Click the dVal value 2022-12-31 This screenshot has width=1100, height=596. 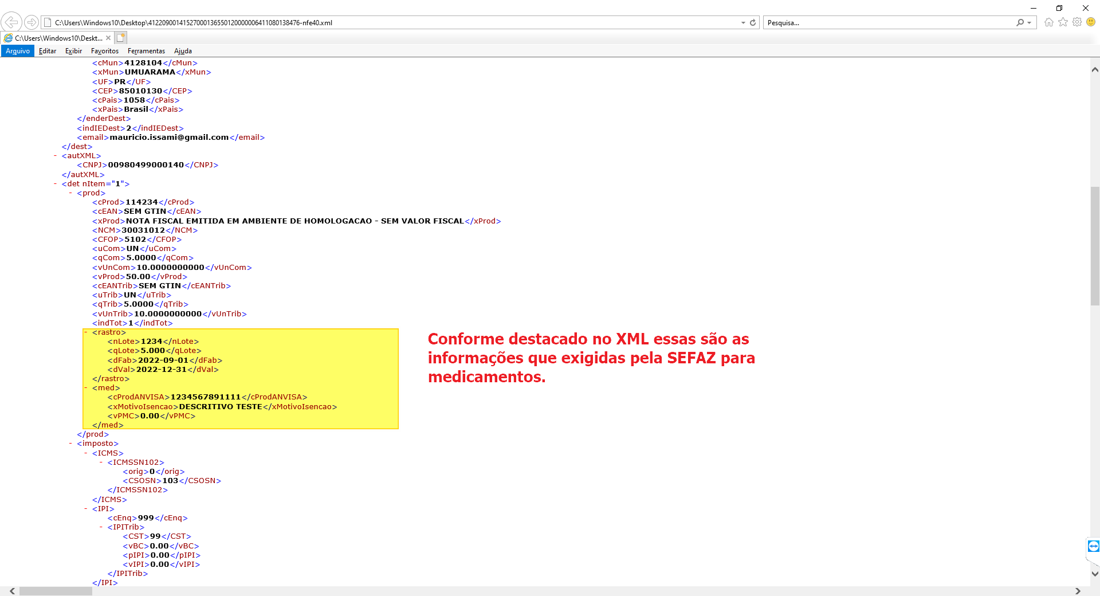(x=162, y=370)
